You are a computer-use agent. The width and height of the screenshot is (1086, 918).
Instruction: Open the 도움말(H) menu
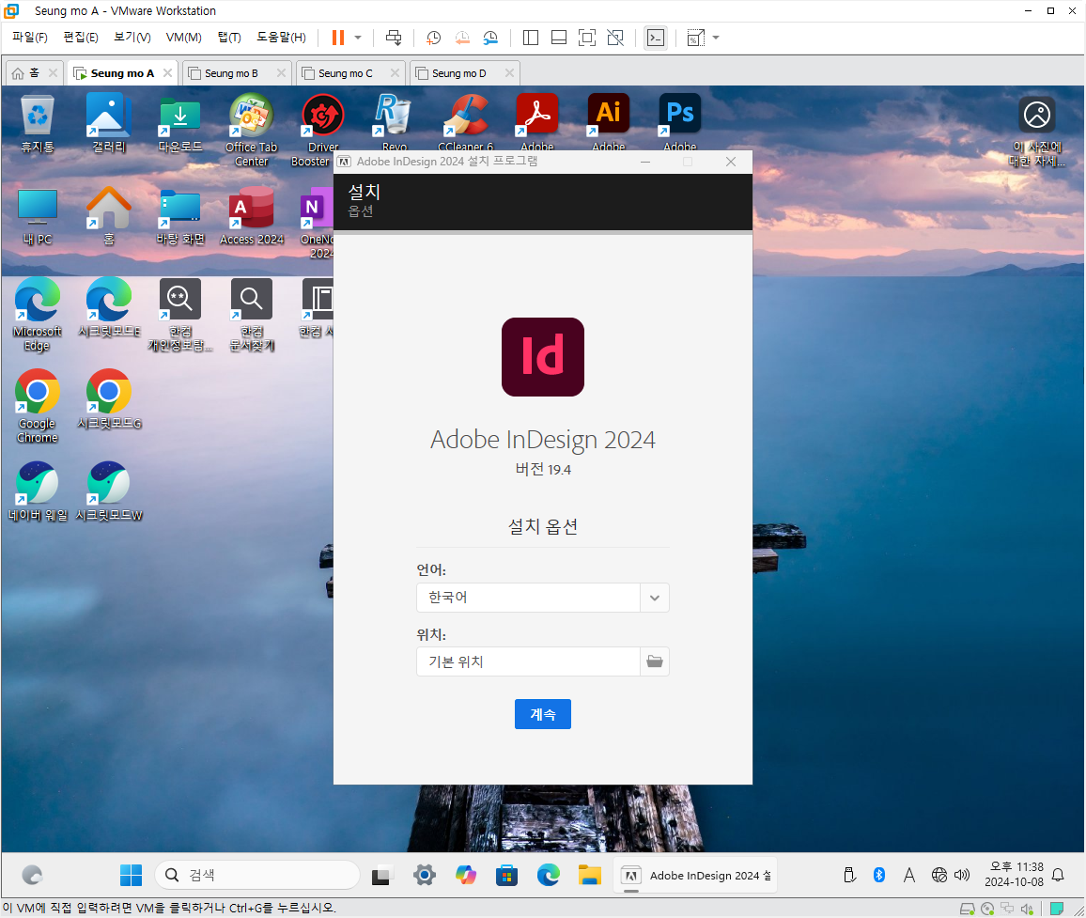tap(281, 38)
